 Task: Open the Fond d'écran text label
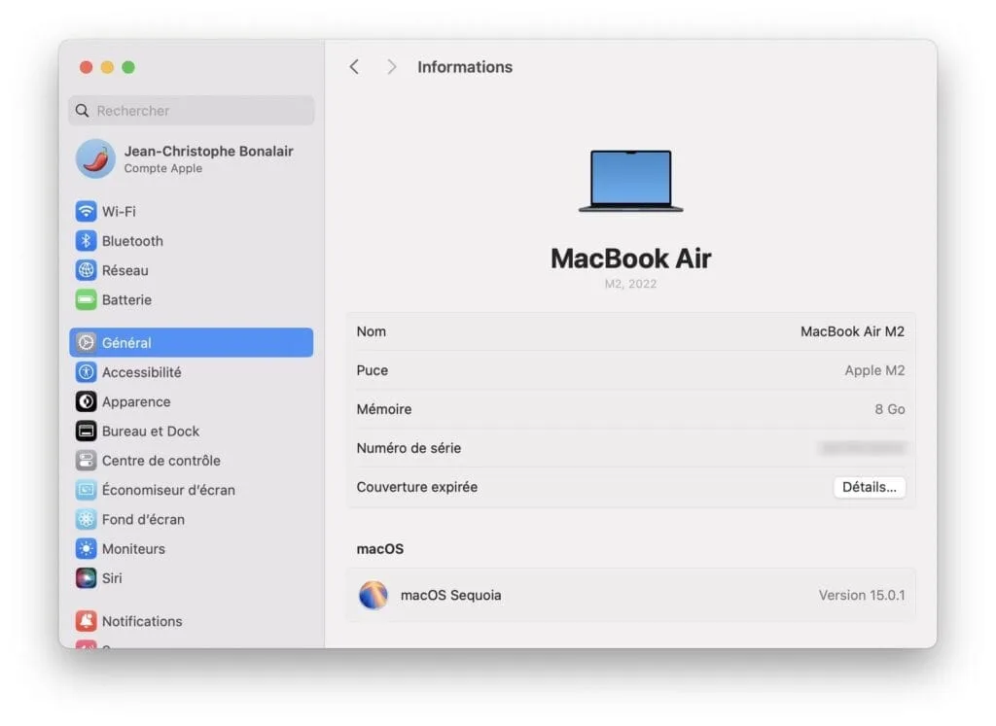[144, 519]
